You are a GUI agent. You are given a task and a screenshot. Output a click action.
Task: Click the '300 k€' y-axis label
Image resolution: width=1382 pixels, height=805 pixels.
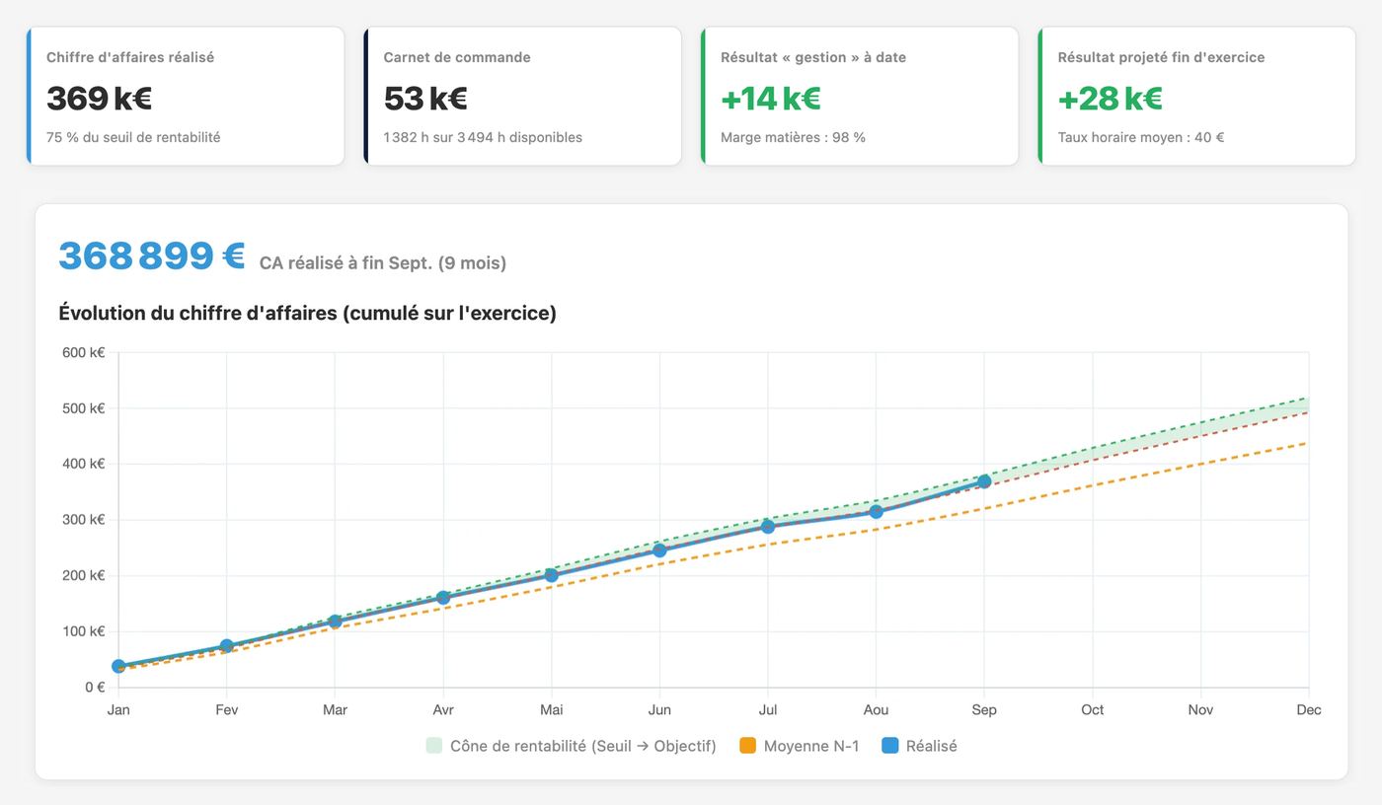[83, 520]
